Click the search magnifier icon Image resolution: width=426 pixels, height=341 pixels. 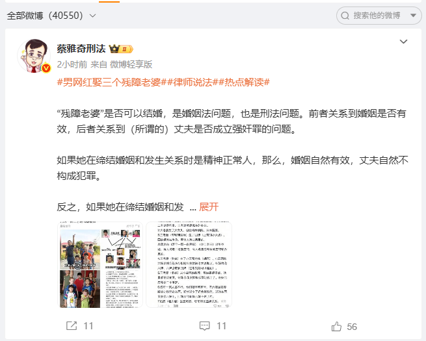[345, 16]
